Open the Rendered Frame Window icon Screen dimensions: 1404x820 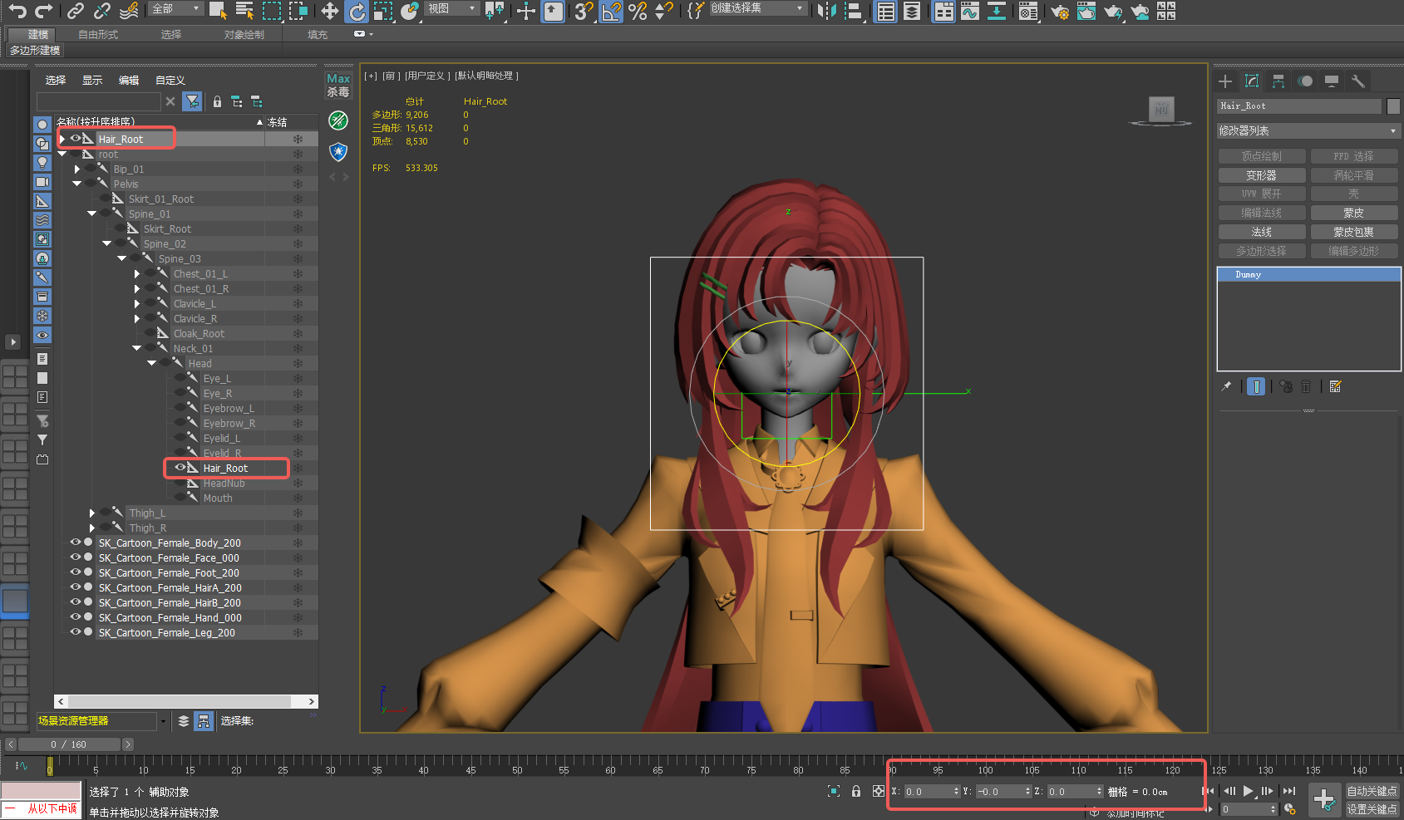pos(1086,10)
